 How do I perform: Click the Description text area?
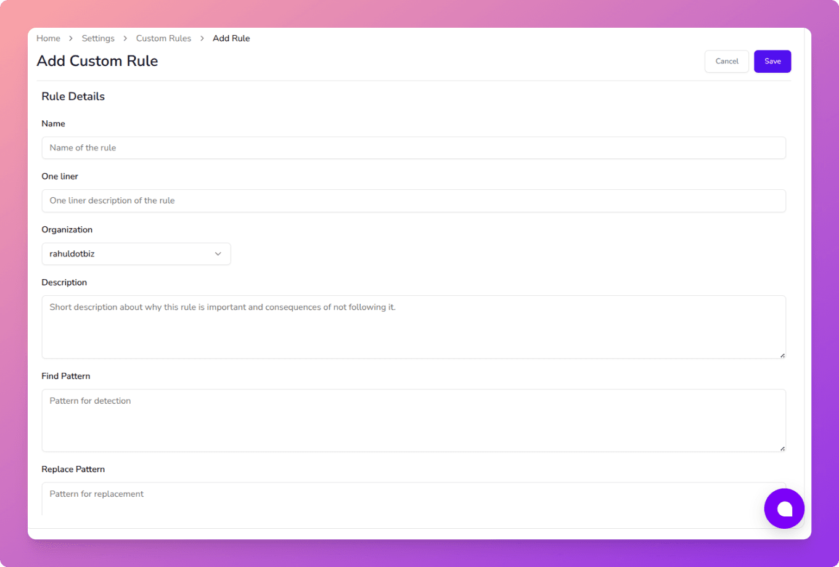(414, 327)
